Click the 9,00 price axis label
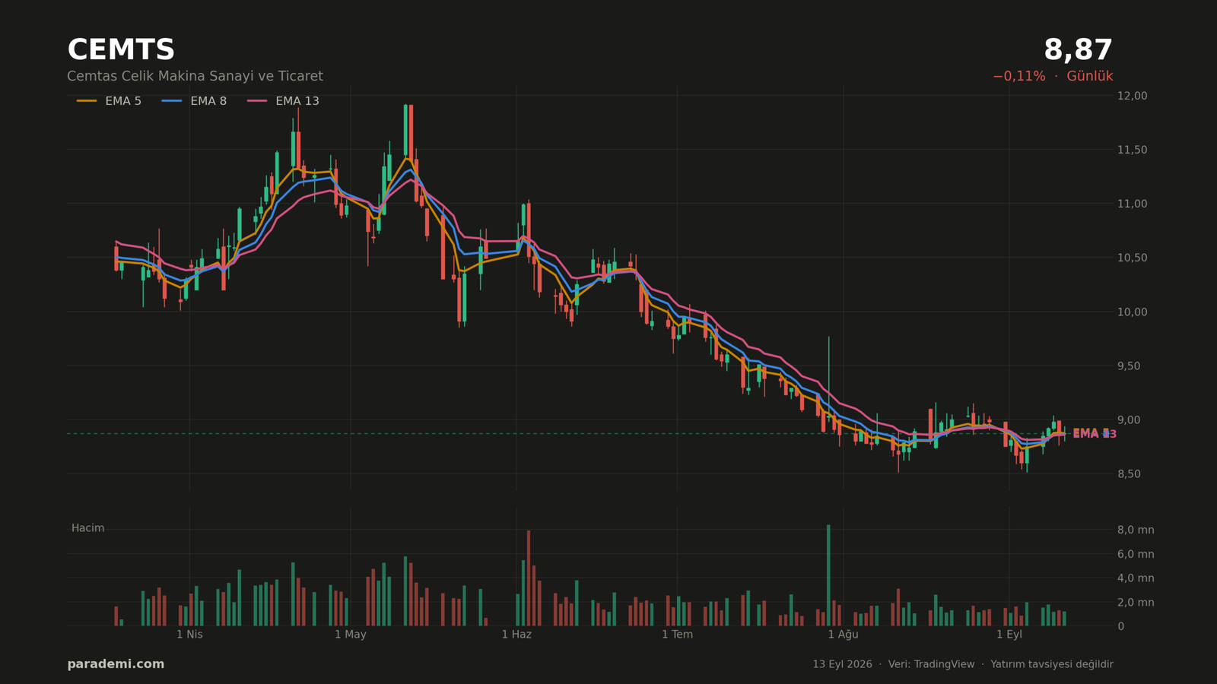1217x684 pixels. (x=1129, y=420)
